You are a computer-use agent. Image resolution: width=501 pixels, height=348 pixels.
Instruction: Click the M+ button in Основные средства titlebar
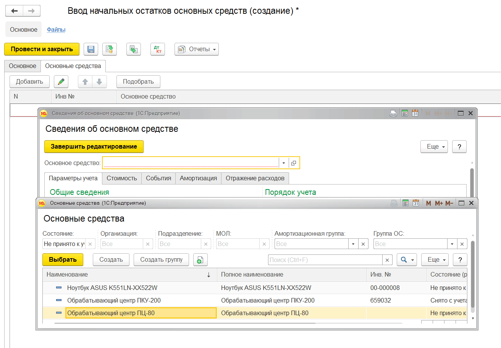pos(439,203)
